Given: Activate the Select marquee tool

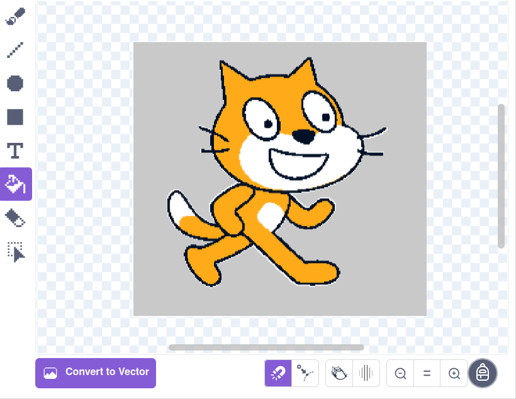Looking at the screenshot, I should (x=15, y=251).
